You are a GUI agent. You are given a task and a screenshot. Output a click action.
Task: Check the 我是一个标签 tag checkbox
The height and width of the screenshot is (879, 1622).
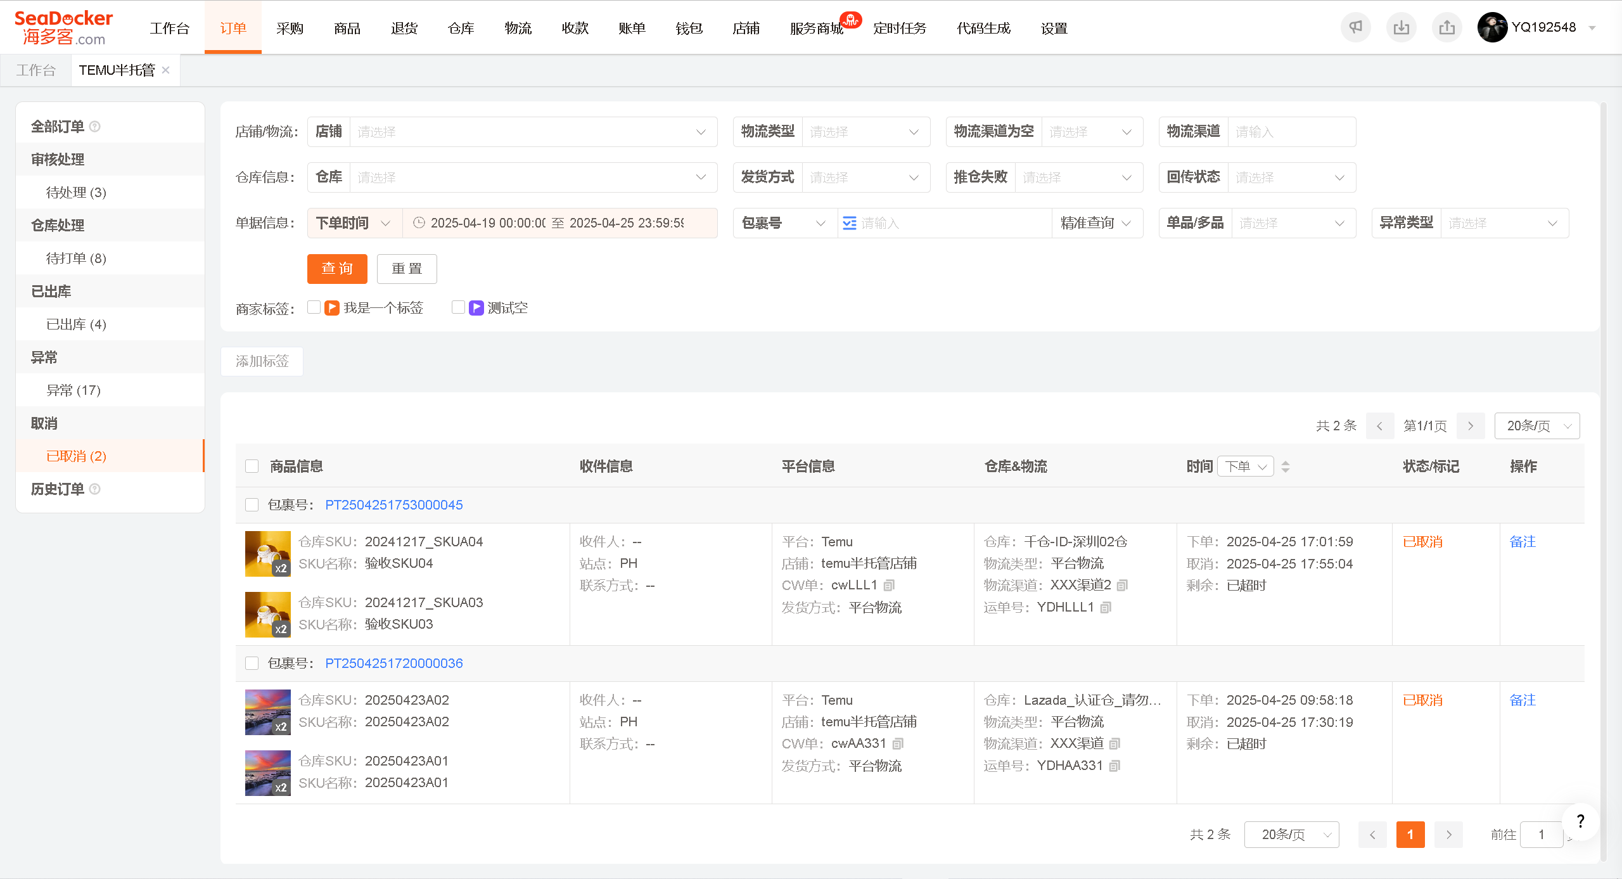[x=314, y=307]
